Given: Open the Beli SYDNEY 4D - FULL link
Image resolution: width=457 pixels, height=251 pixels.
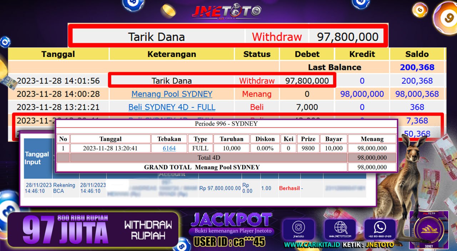Looking at the screenshot, I should point(172,107).
